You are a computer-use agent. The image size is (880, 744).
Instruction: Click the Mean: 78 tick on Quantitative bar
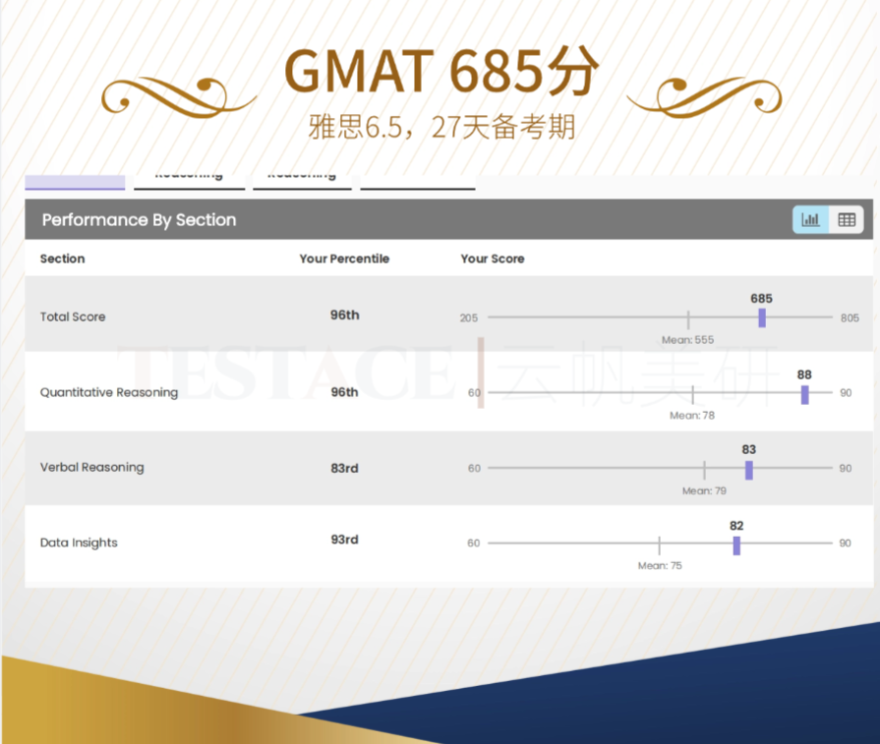[692, 394]
